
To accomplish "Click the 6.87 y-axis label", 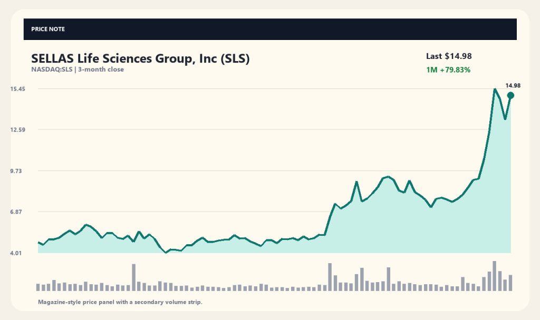I will [16, 212].
